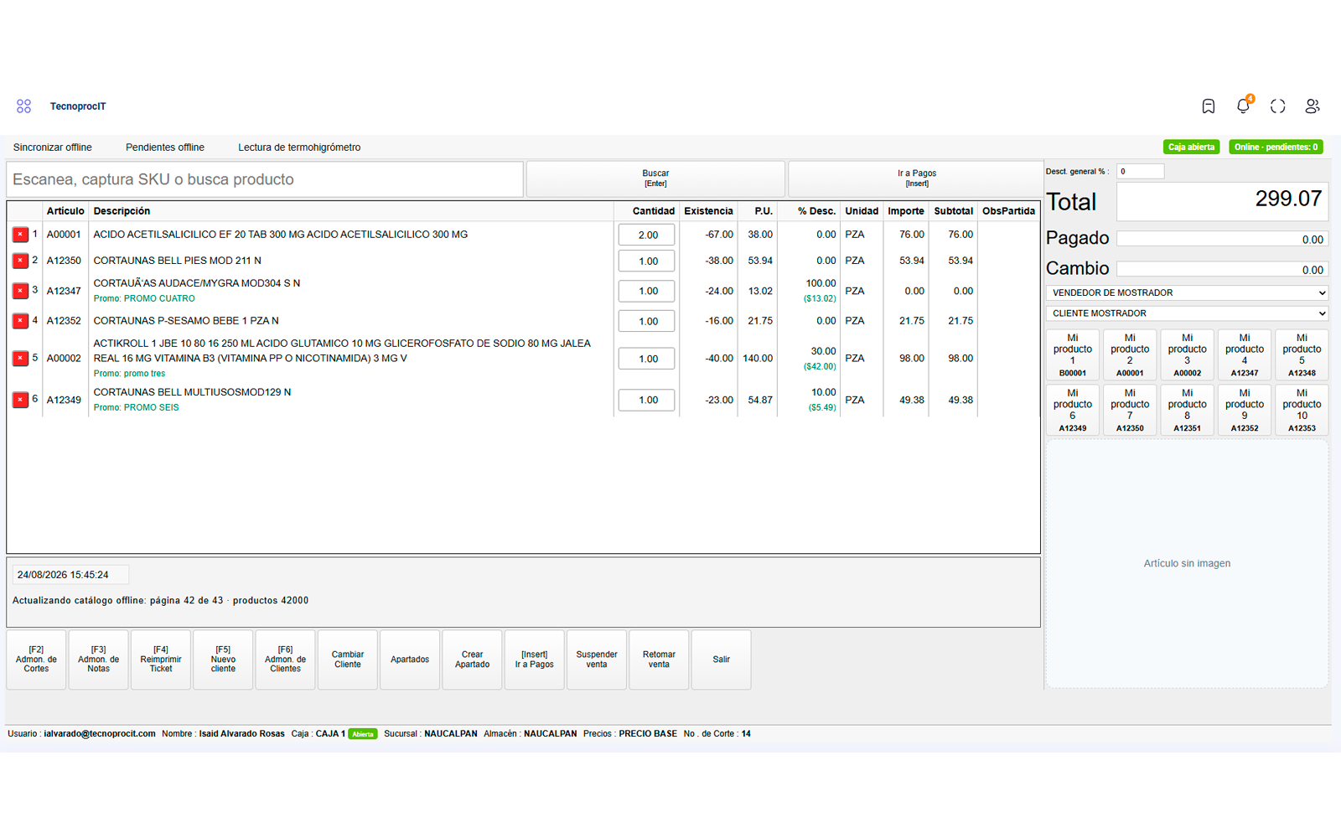Delete row A12352 using red X
The width and height of the screenshot is (1341, 838).
(20, 322)
